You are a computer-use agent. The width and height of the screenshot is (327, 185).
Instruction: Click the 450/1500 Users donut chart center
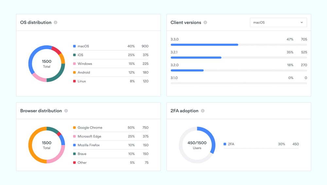point(197,145)
